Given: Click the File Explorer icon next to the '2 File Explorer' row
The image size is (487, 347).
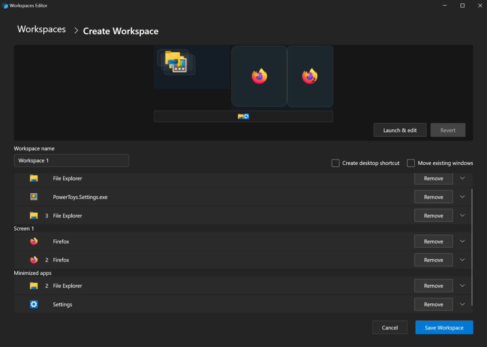Looking at the screenshot, I should (33, 285).
